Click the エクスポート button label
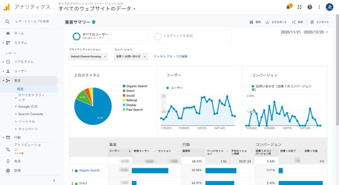 tap(279, 22)
